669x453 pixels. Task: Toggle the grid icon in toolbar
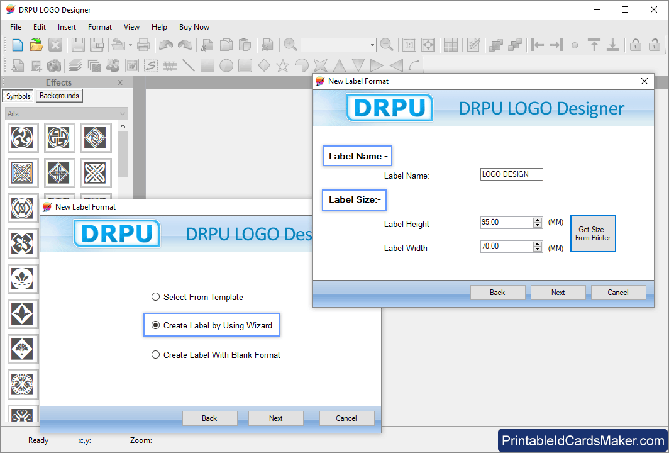[x=451, y=45]
